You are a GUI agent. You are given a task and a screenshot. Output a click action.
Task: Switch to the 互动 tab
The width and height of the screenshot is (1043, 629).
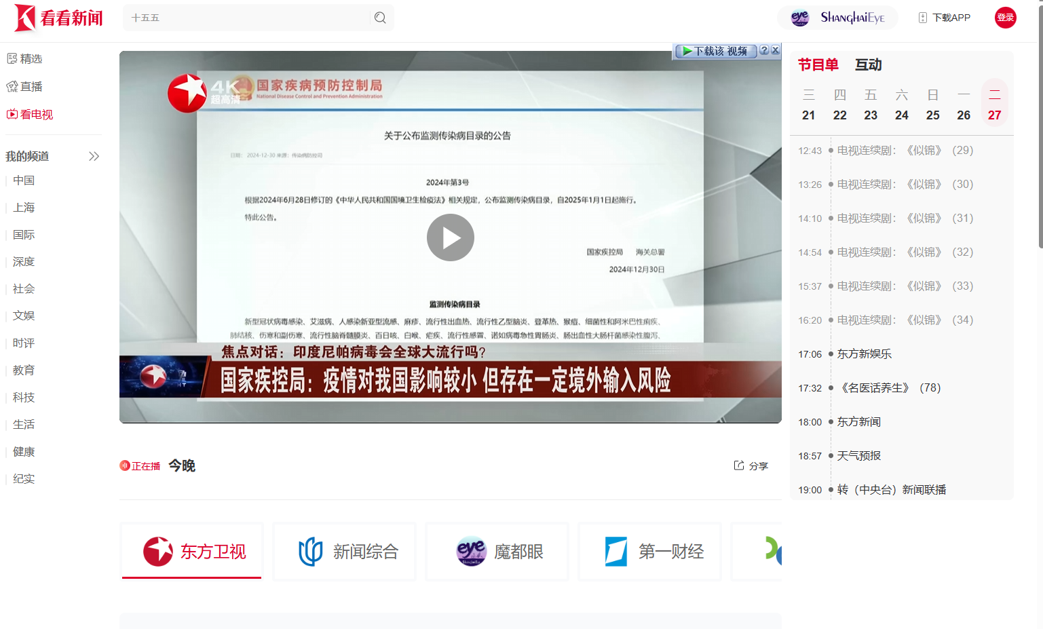tap(869, 64)
